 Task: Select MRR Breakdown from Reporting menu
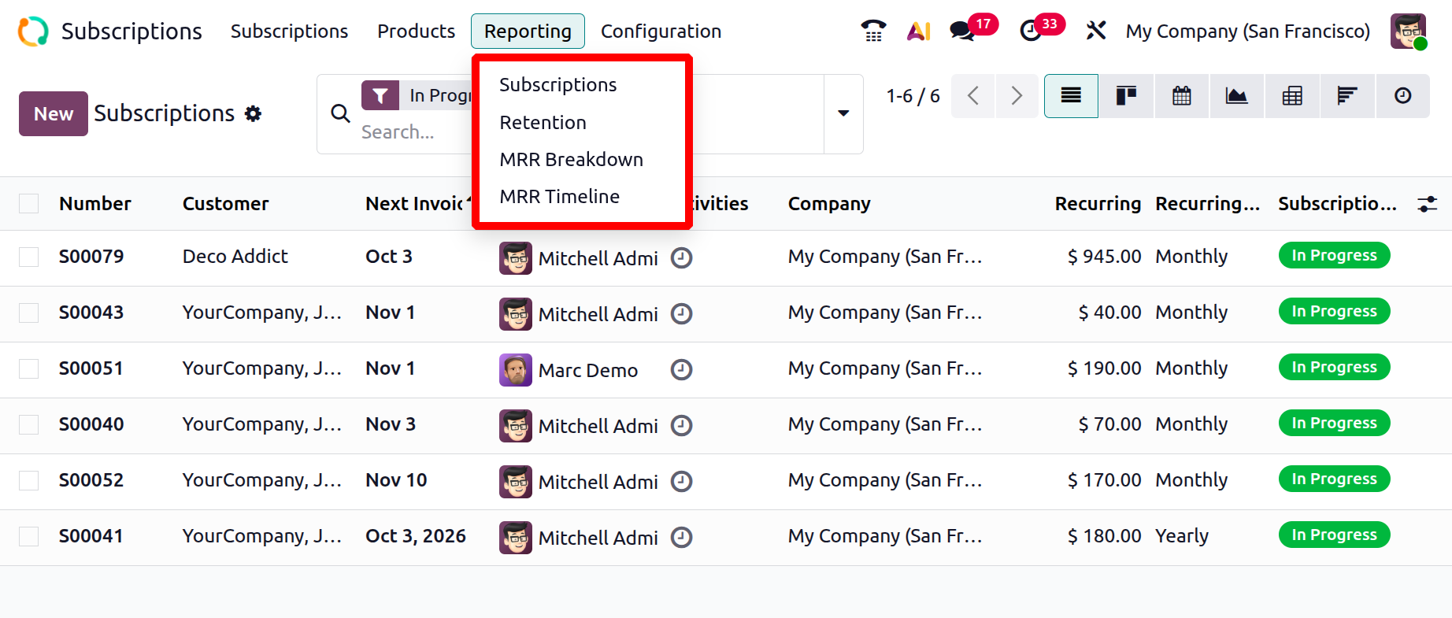tap(571, 160)
